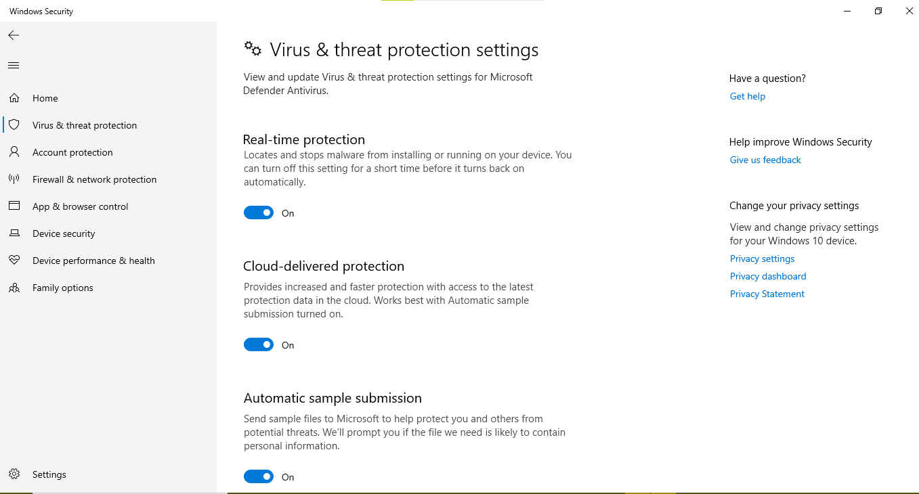Disable Cloud-delivered protection
The image size is (919, 494).
(x=258, y=344)
